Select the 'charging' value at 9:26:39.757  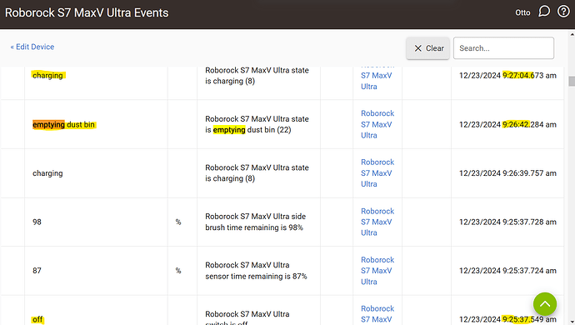pyautogui.click(x=47, y=173)
